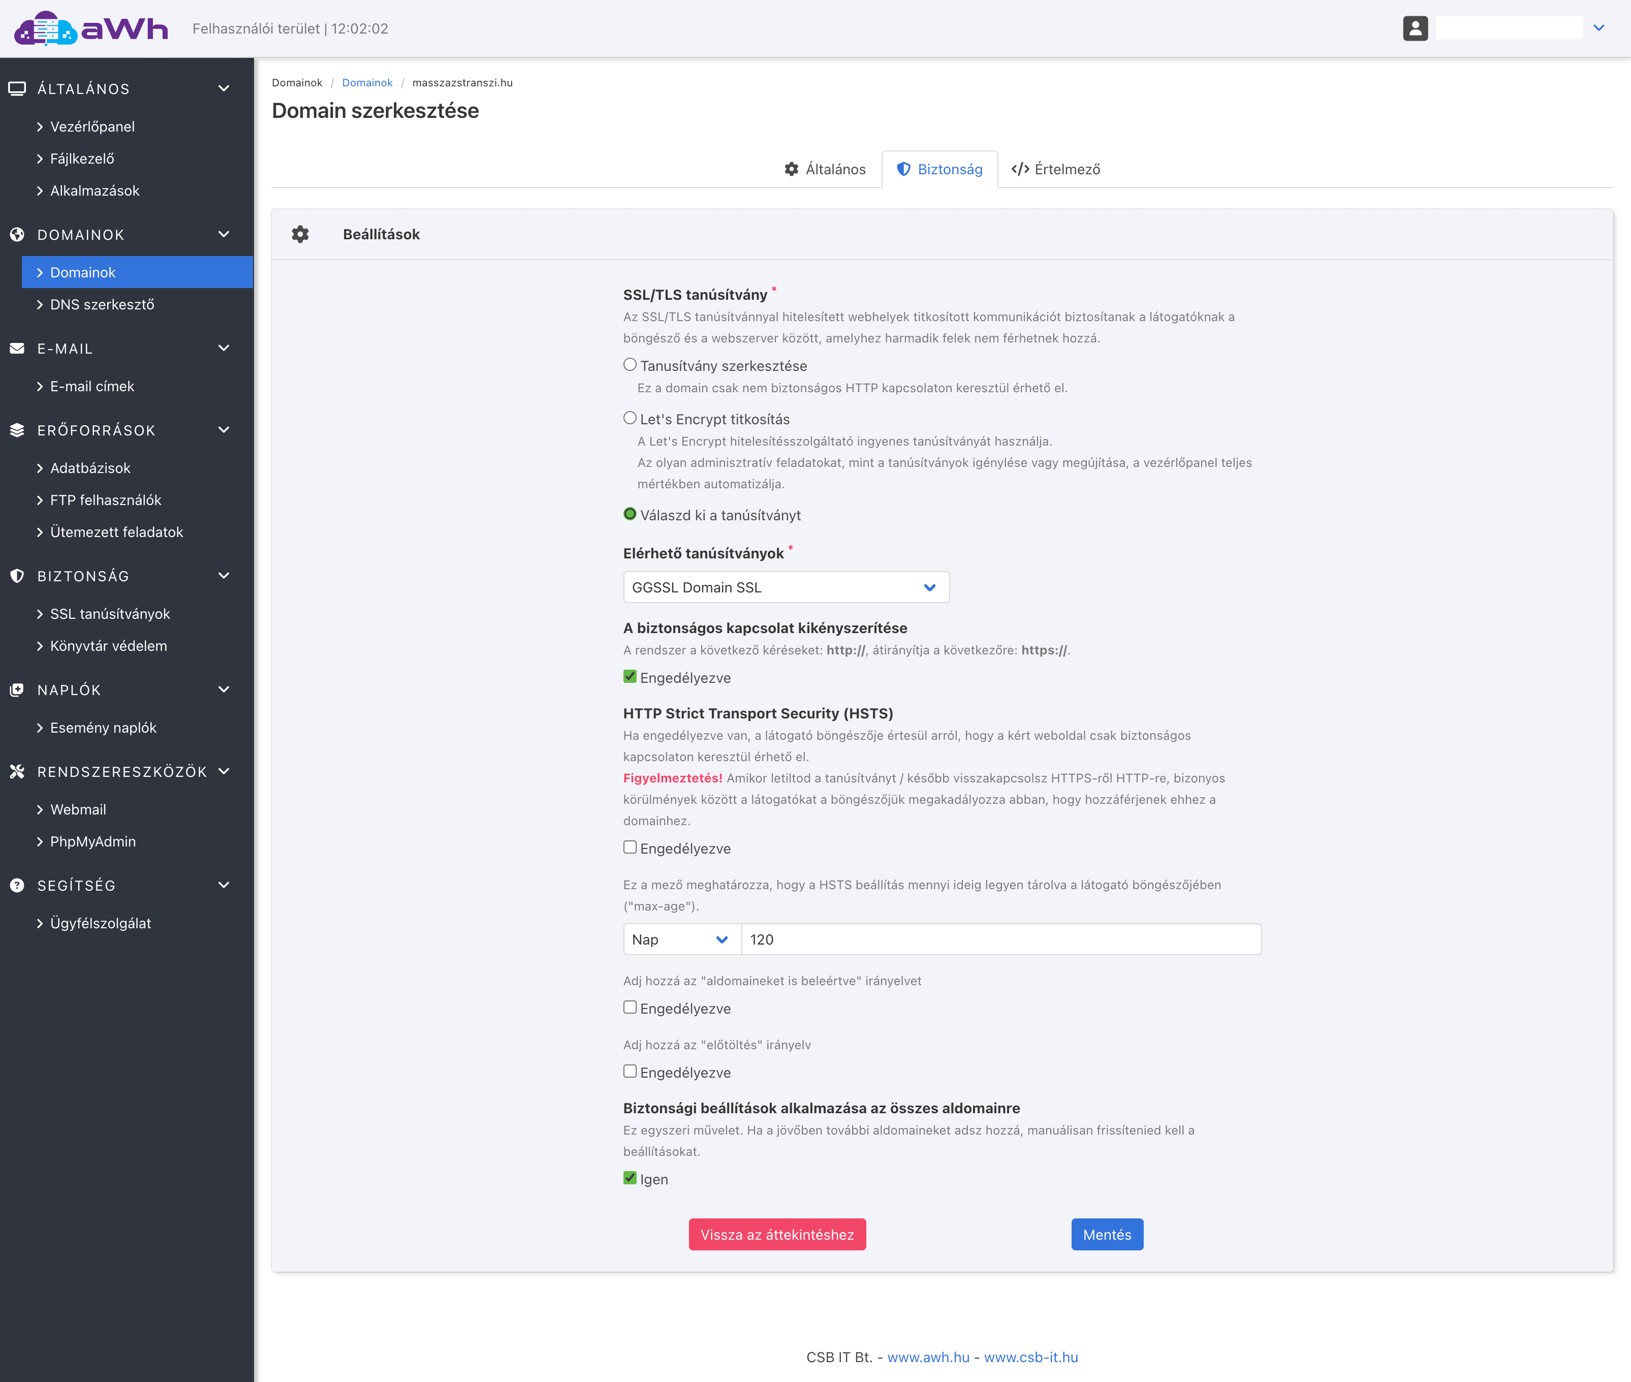The height and width of the screenshot is (1382, 1631).
Task: Open the Nap time unit dropdown
Action: (x=681, y=939)
